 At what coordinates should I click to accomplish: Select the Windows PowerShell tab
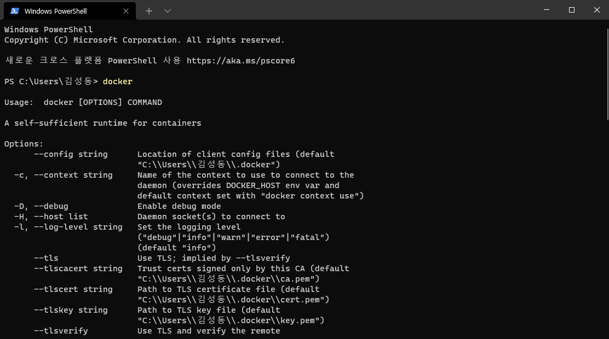[60, 11]
